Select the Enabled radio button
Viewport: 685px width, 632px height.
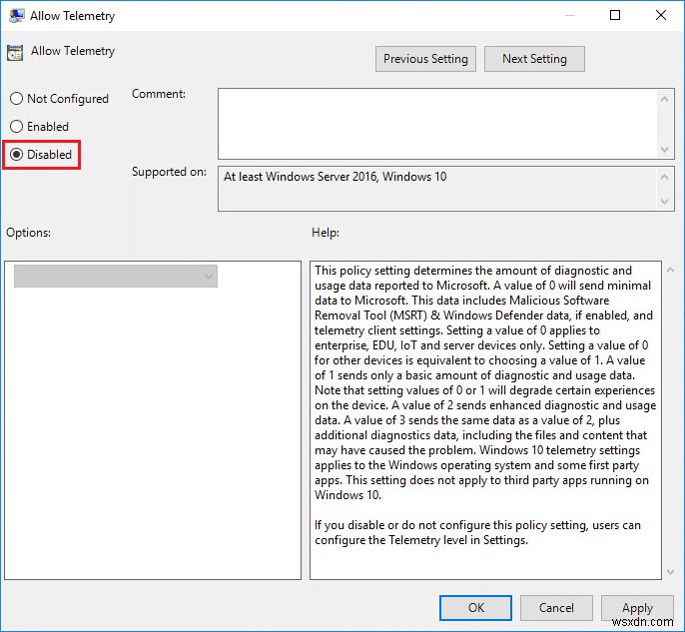(x=39, y=127)
